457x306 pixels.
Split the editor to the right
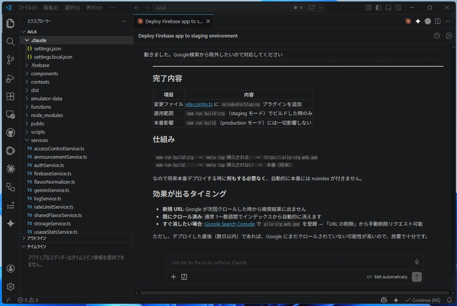coord(438,21)
